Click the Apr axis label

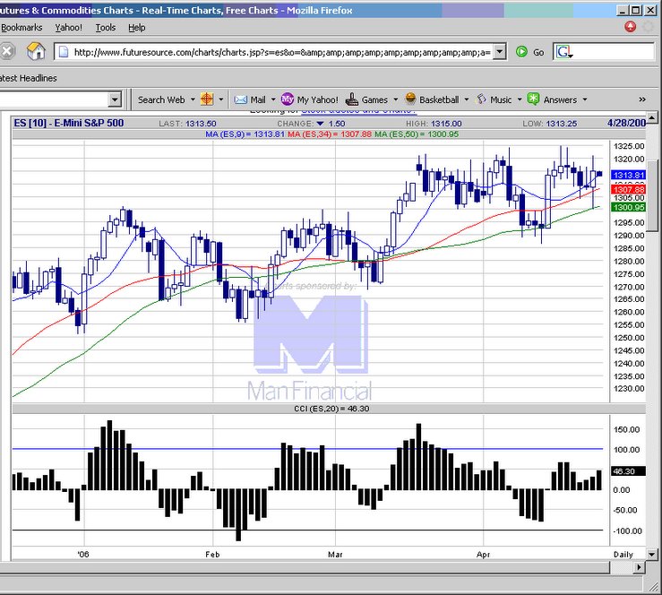pos(483,555)
